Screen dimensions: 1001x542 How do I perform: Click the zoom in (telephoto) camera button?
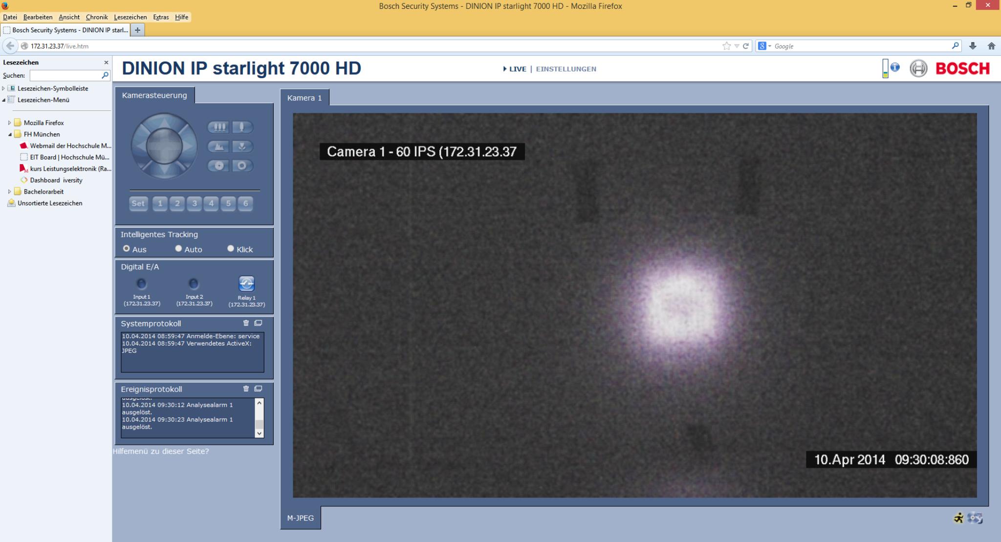[x=241, y=127]
